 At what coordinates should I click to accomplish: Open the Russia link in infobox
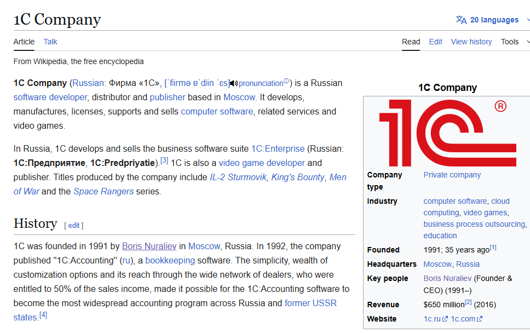(468, 264)
